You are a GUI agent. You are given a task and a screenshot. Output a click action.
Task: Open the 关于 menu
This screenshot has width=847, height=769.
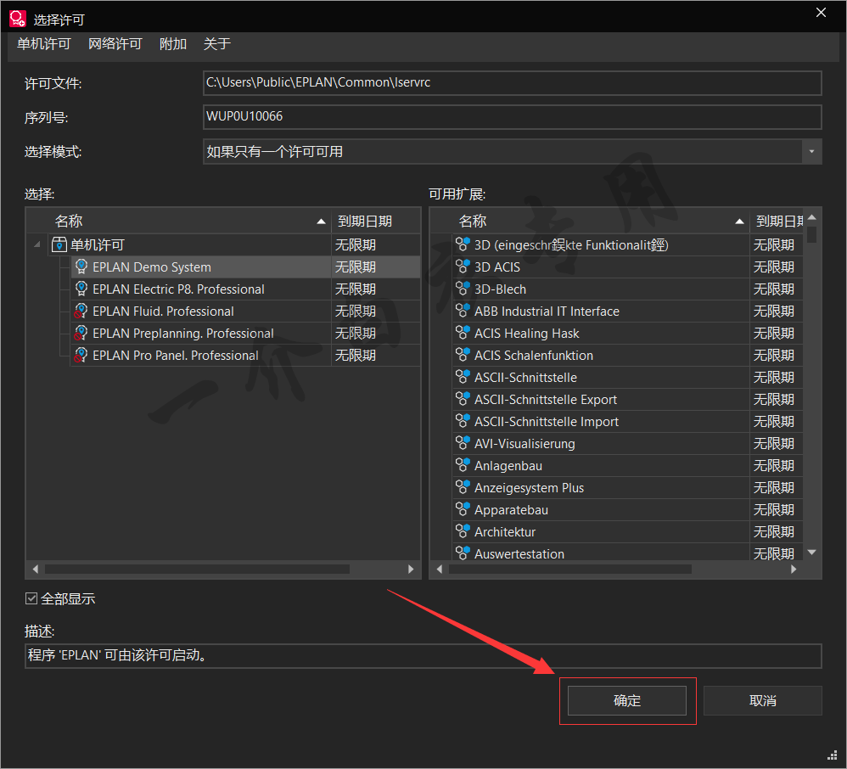tap(217, 44)
